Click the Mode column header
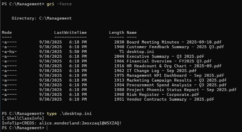This screenshot has width=242, height=132. click(x=7, y=33)
